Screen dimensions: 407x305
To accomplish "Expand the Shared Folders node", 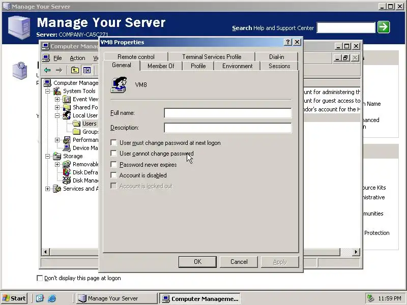I will pyautogui.click(x=57, y=107).
